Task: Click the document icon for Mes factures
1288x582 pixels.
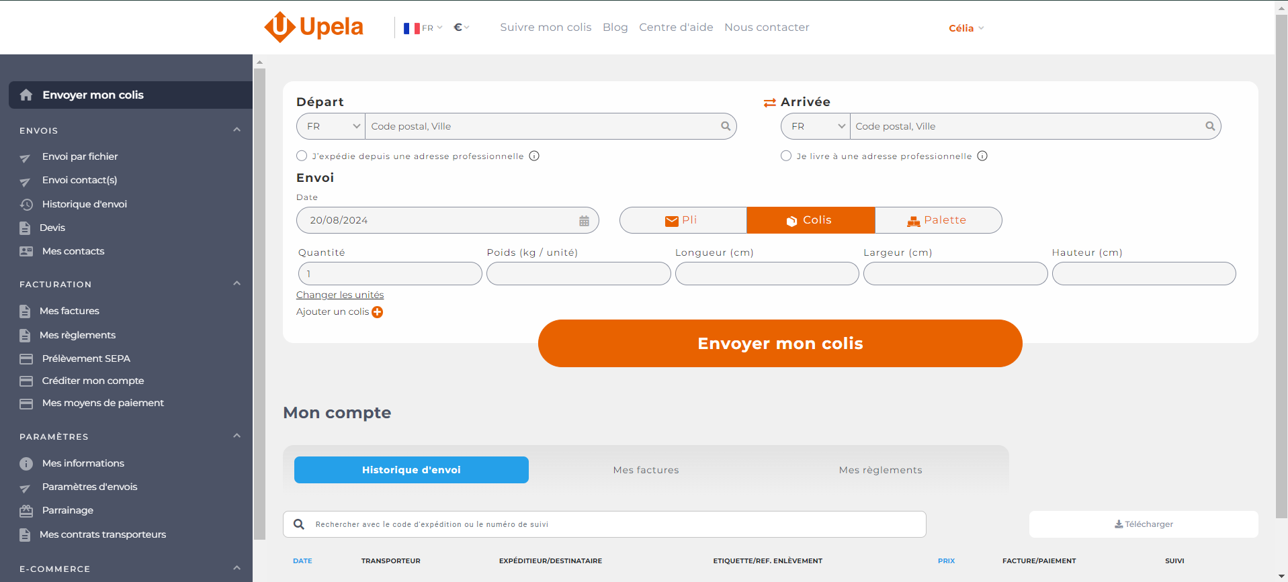Action: [25, 311]
